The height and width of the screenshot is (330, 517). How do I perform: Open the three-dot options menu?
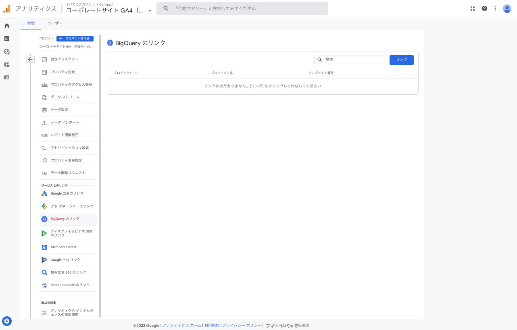tap(495, 8)
